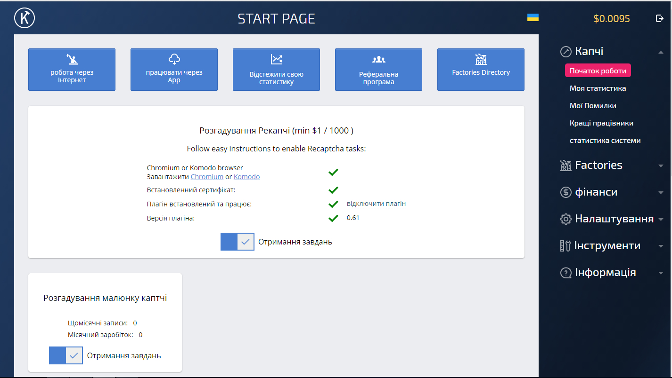Open the Інструменти sidebar section
The width and height of the screenshot is (672, 378).
click(607, 245)
